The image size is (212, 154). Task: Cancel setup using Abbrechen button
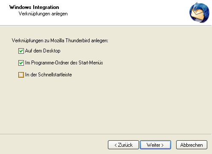tap(192, 145)
